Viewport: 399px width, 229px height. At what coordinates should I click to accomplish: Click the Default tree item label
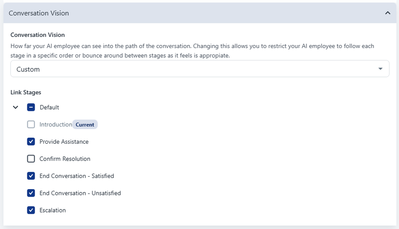click(49, 107)
